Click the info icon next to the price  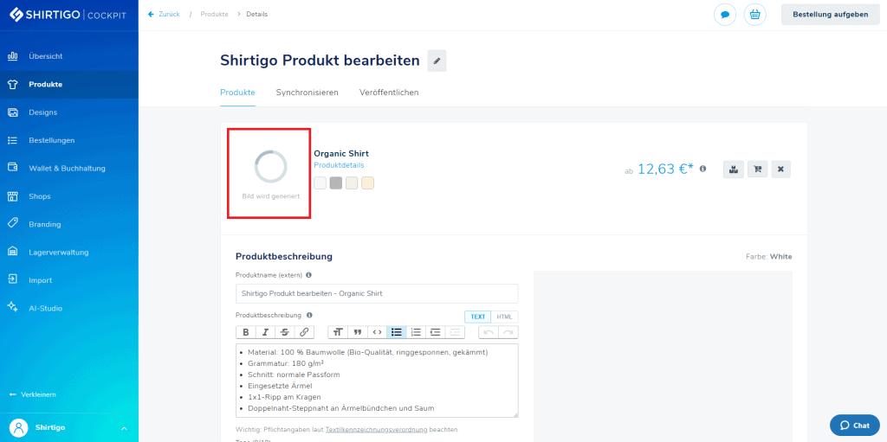(702, 169)
